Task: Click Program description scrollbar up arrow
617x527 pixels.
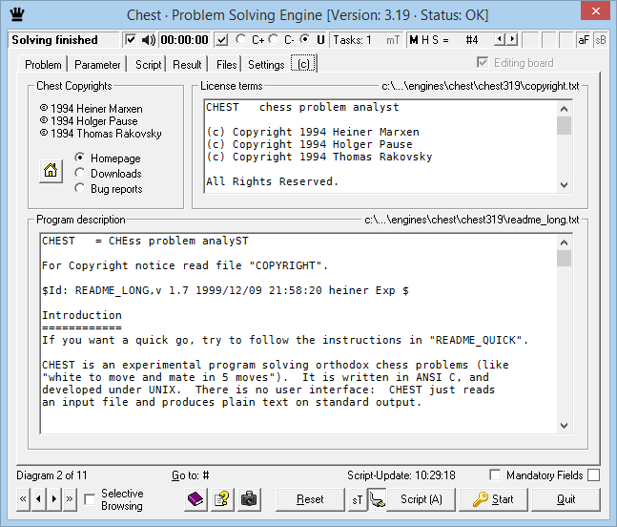Action: tap(564, 242)
